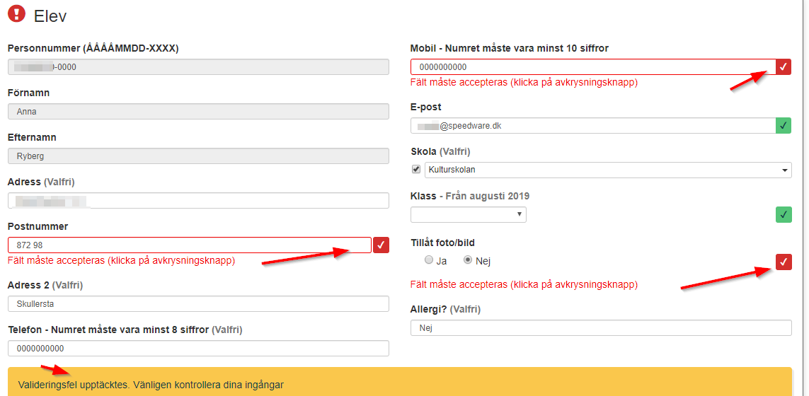Click the error text under Tillåt foto/bild
The width and height of the screenshot is (809, 396).
524,284
